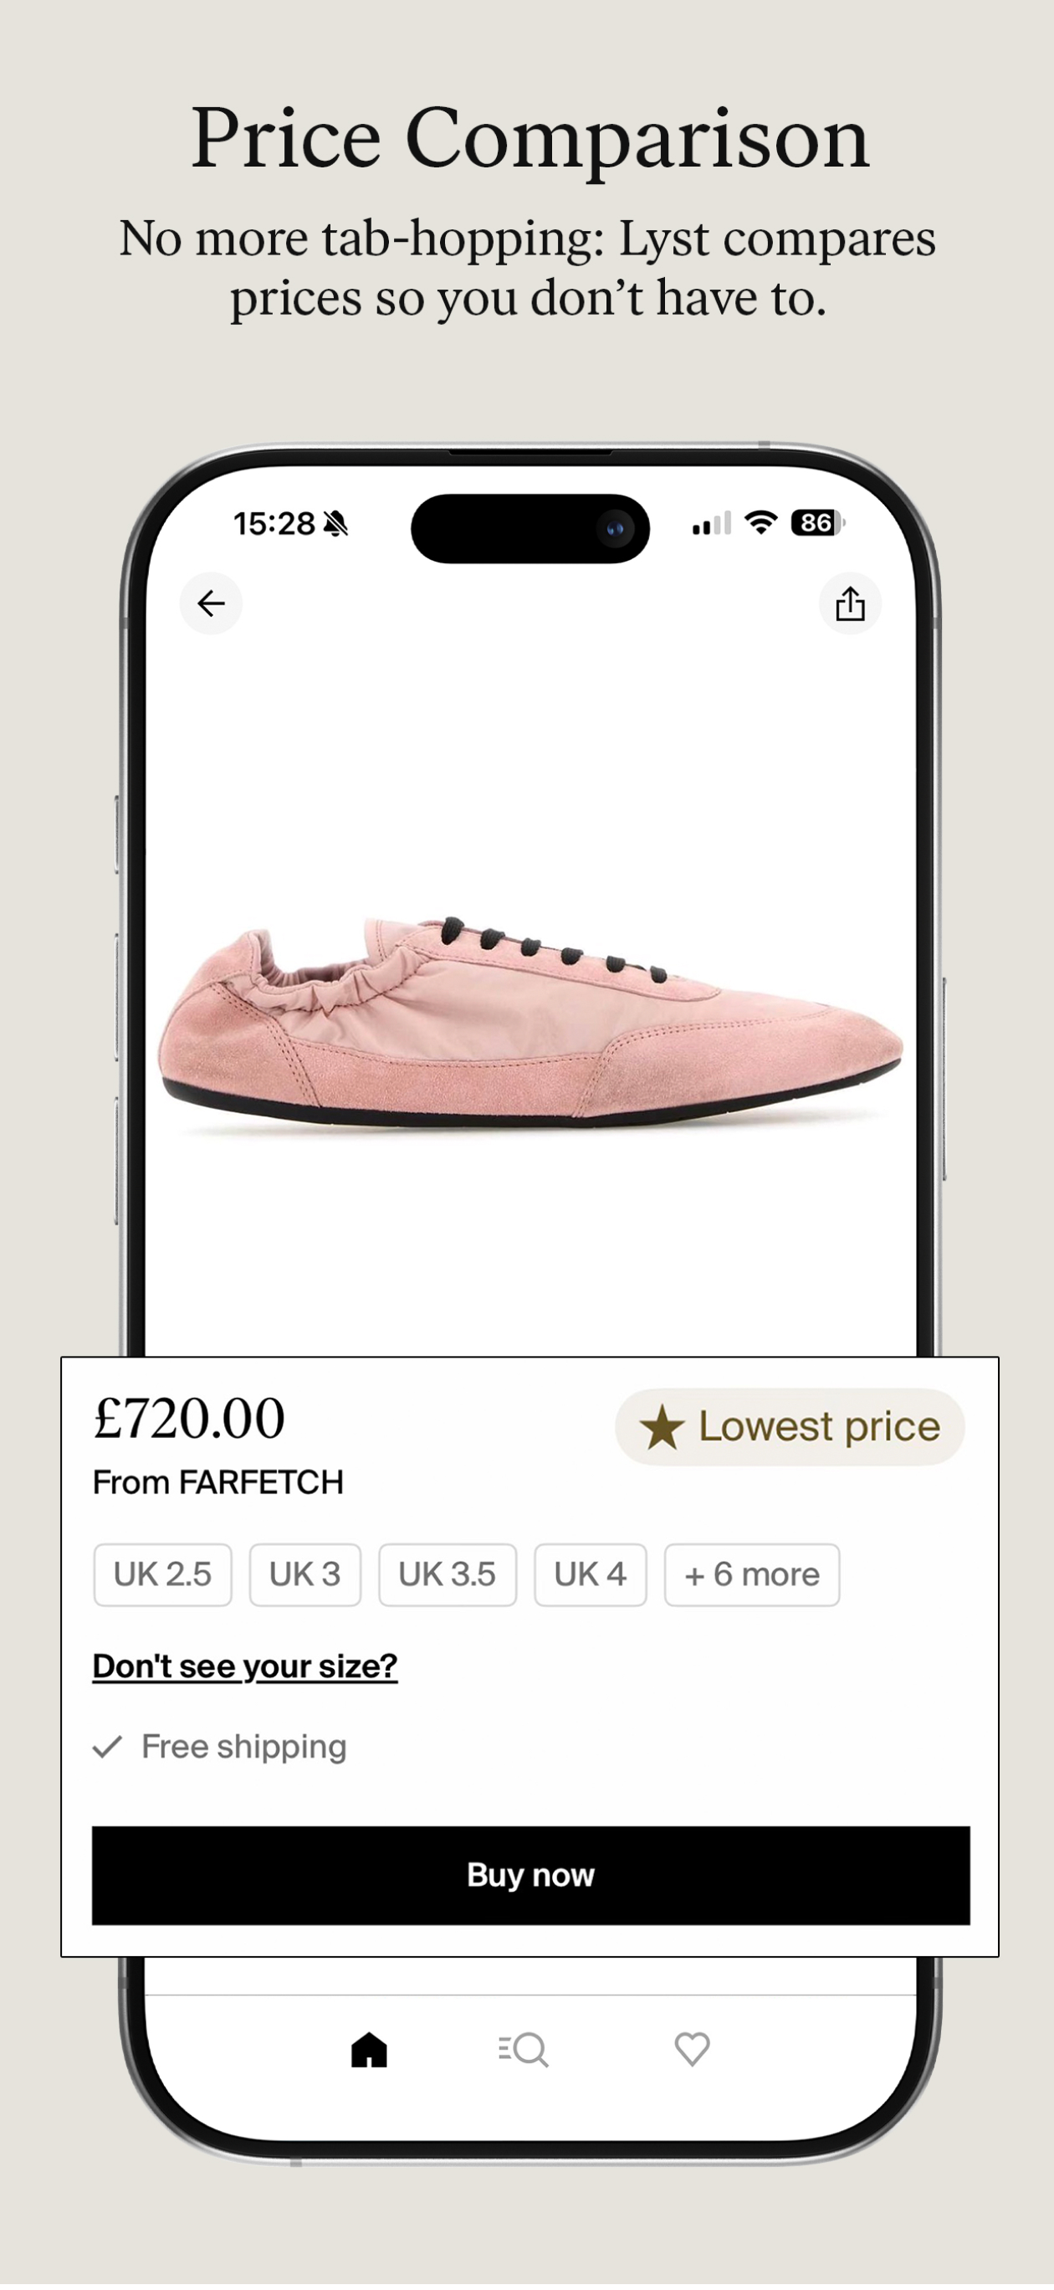Tap the Free shipping checkmark
Screen dimensions: 1054x2290
click(x=108, y=1747)
